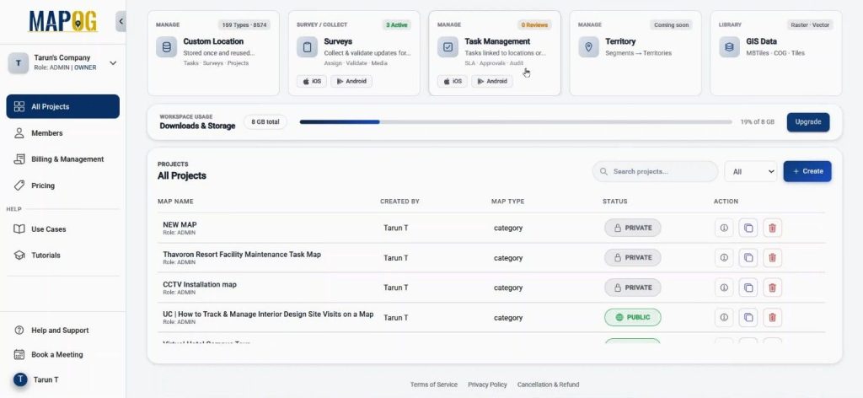
Task: Open the NEW MAP project name
Action: [x=180, y=224]
